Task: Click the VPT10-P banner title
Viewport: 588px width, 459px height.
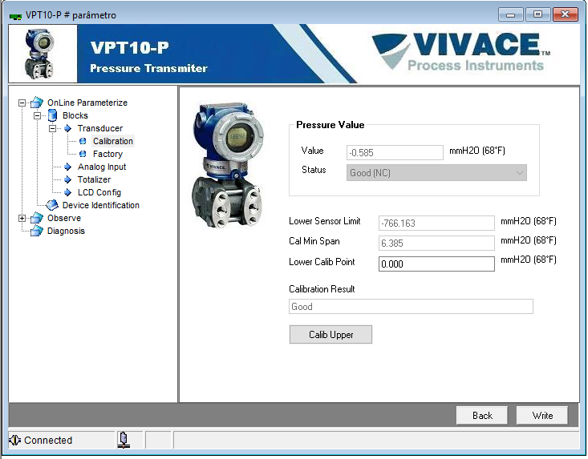Action: tap(130, 47)
